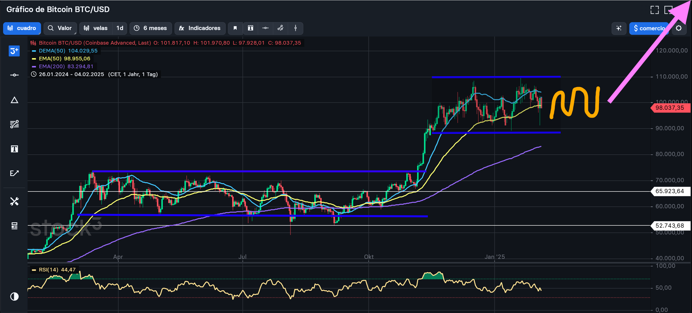Click the DEMA(50) blue legend entry
692x313 pixels.
65,51
